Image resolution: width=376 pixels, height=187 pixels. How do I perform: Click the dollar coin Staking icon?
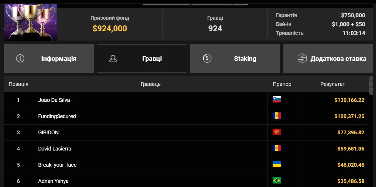(x=207, y=58)
